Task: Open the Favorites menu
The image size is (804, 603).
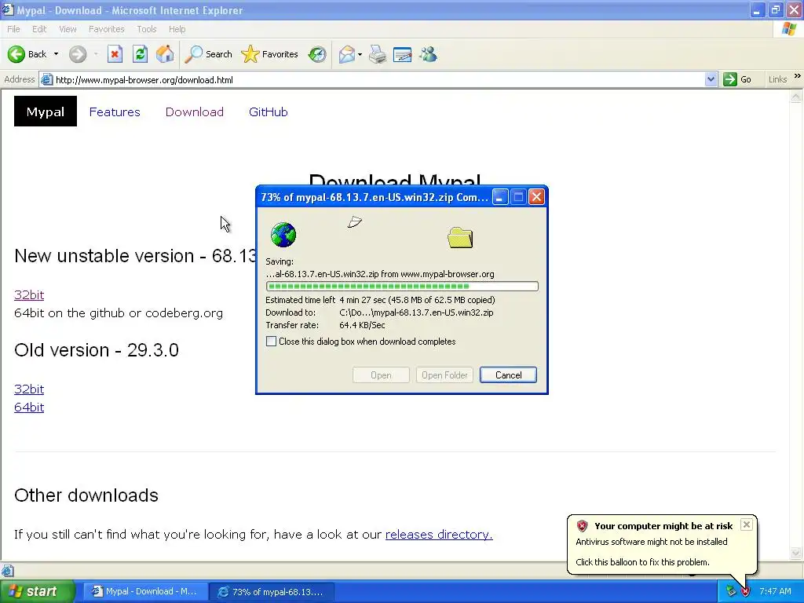Action: [x=107, y=29]
